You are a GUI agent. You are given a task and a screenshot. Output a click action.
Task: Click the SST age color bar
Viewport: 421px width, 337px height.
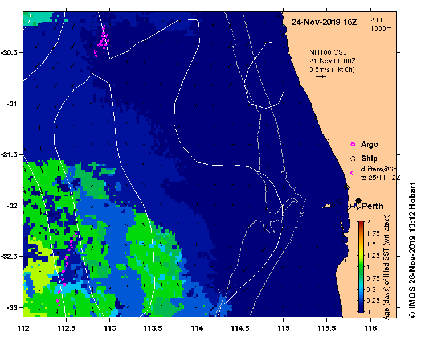pyautogui.click(x=361, y=267)
